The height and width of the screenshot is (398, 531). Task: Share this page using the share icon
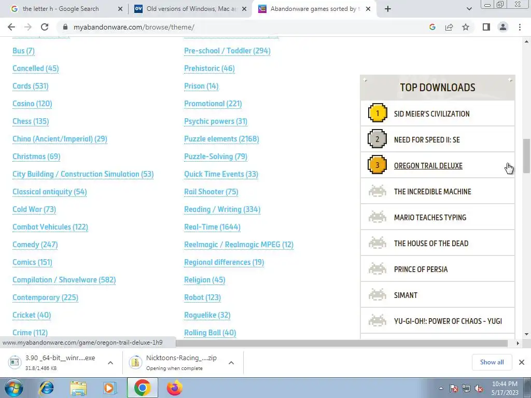tap(449, 27)
